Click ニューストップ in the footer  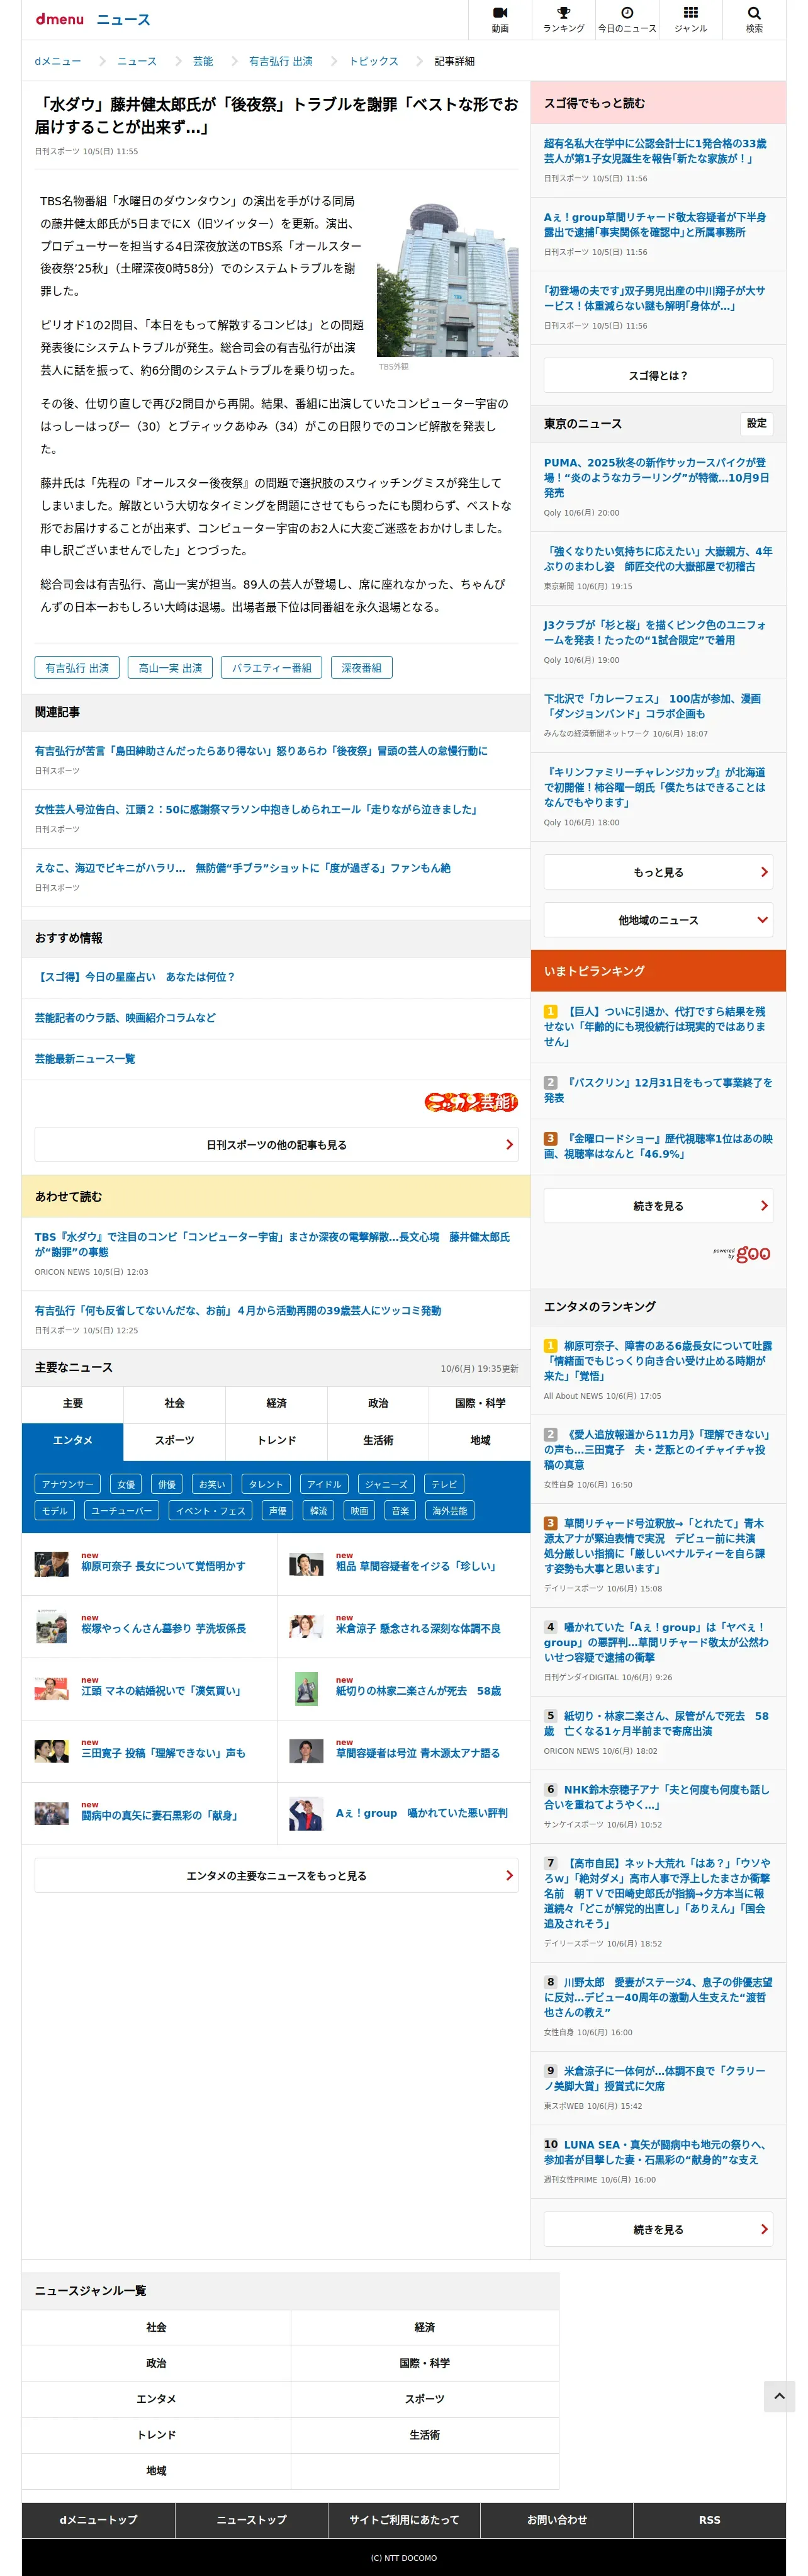(x=252, y=2520)
